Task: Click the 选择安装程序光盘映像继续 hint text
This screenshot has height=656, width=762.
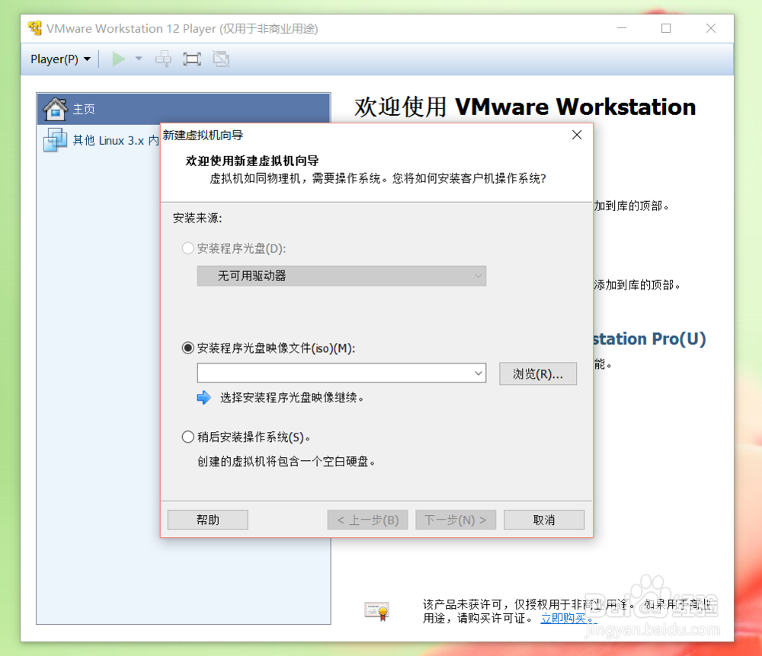Action: click(x=292, y=398)
